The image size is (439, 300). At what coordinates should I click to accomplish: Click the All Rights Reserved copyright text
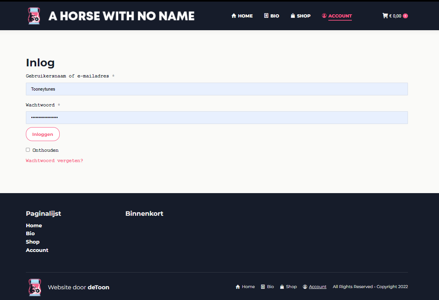[x=370, y=287]
